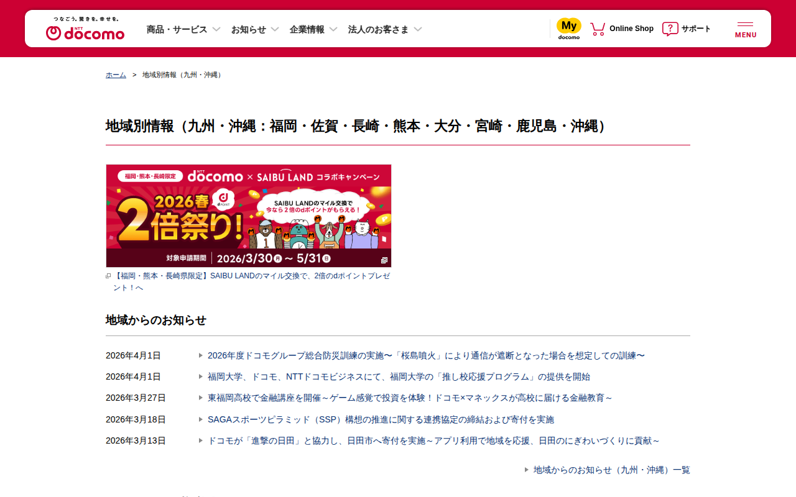Click the arrow bullet beside SAGAスポーツピラミッド news
The height and width of the screenshot is (497, 796).
[201, 419]
